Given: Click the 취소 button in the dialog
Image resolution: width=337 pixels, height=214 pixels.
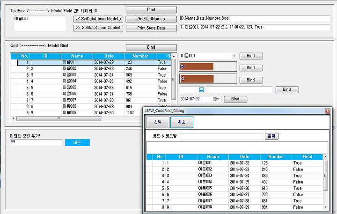Looking at the screenshot, I should (x=182, y=122).
